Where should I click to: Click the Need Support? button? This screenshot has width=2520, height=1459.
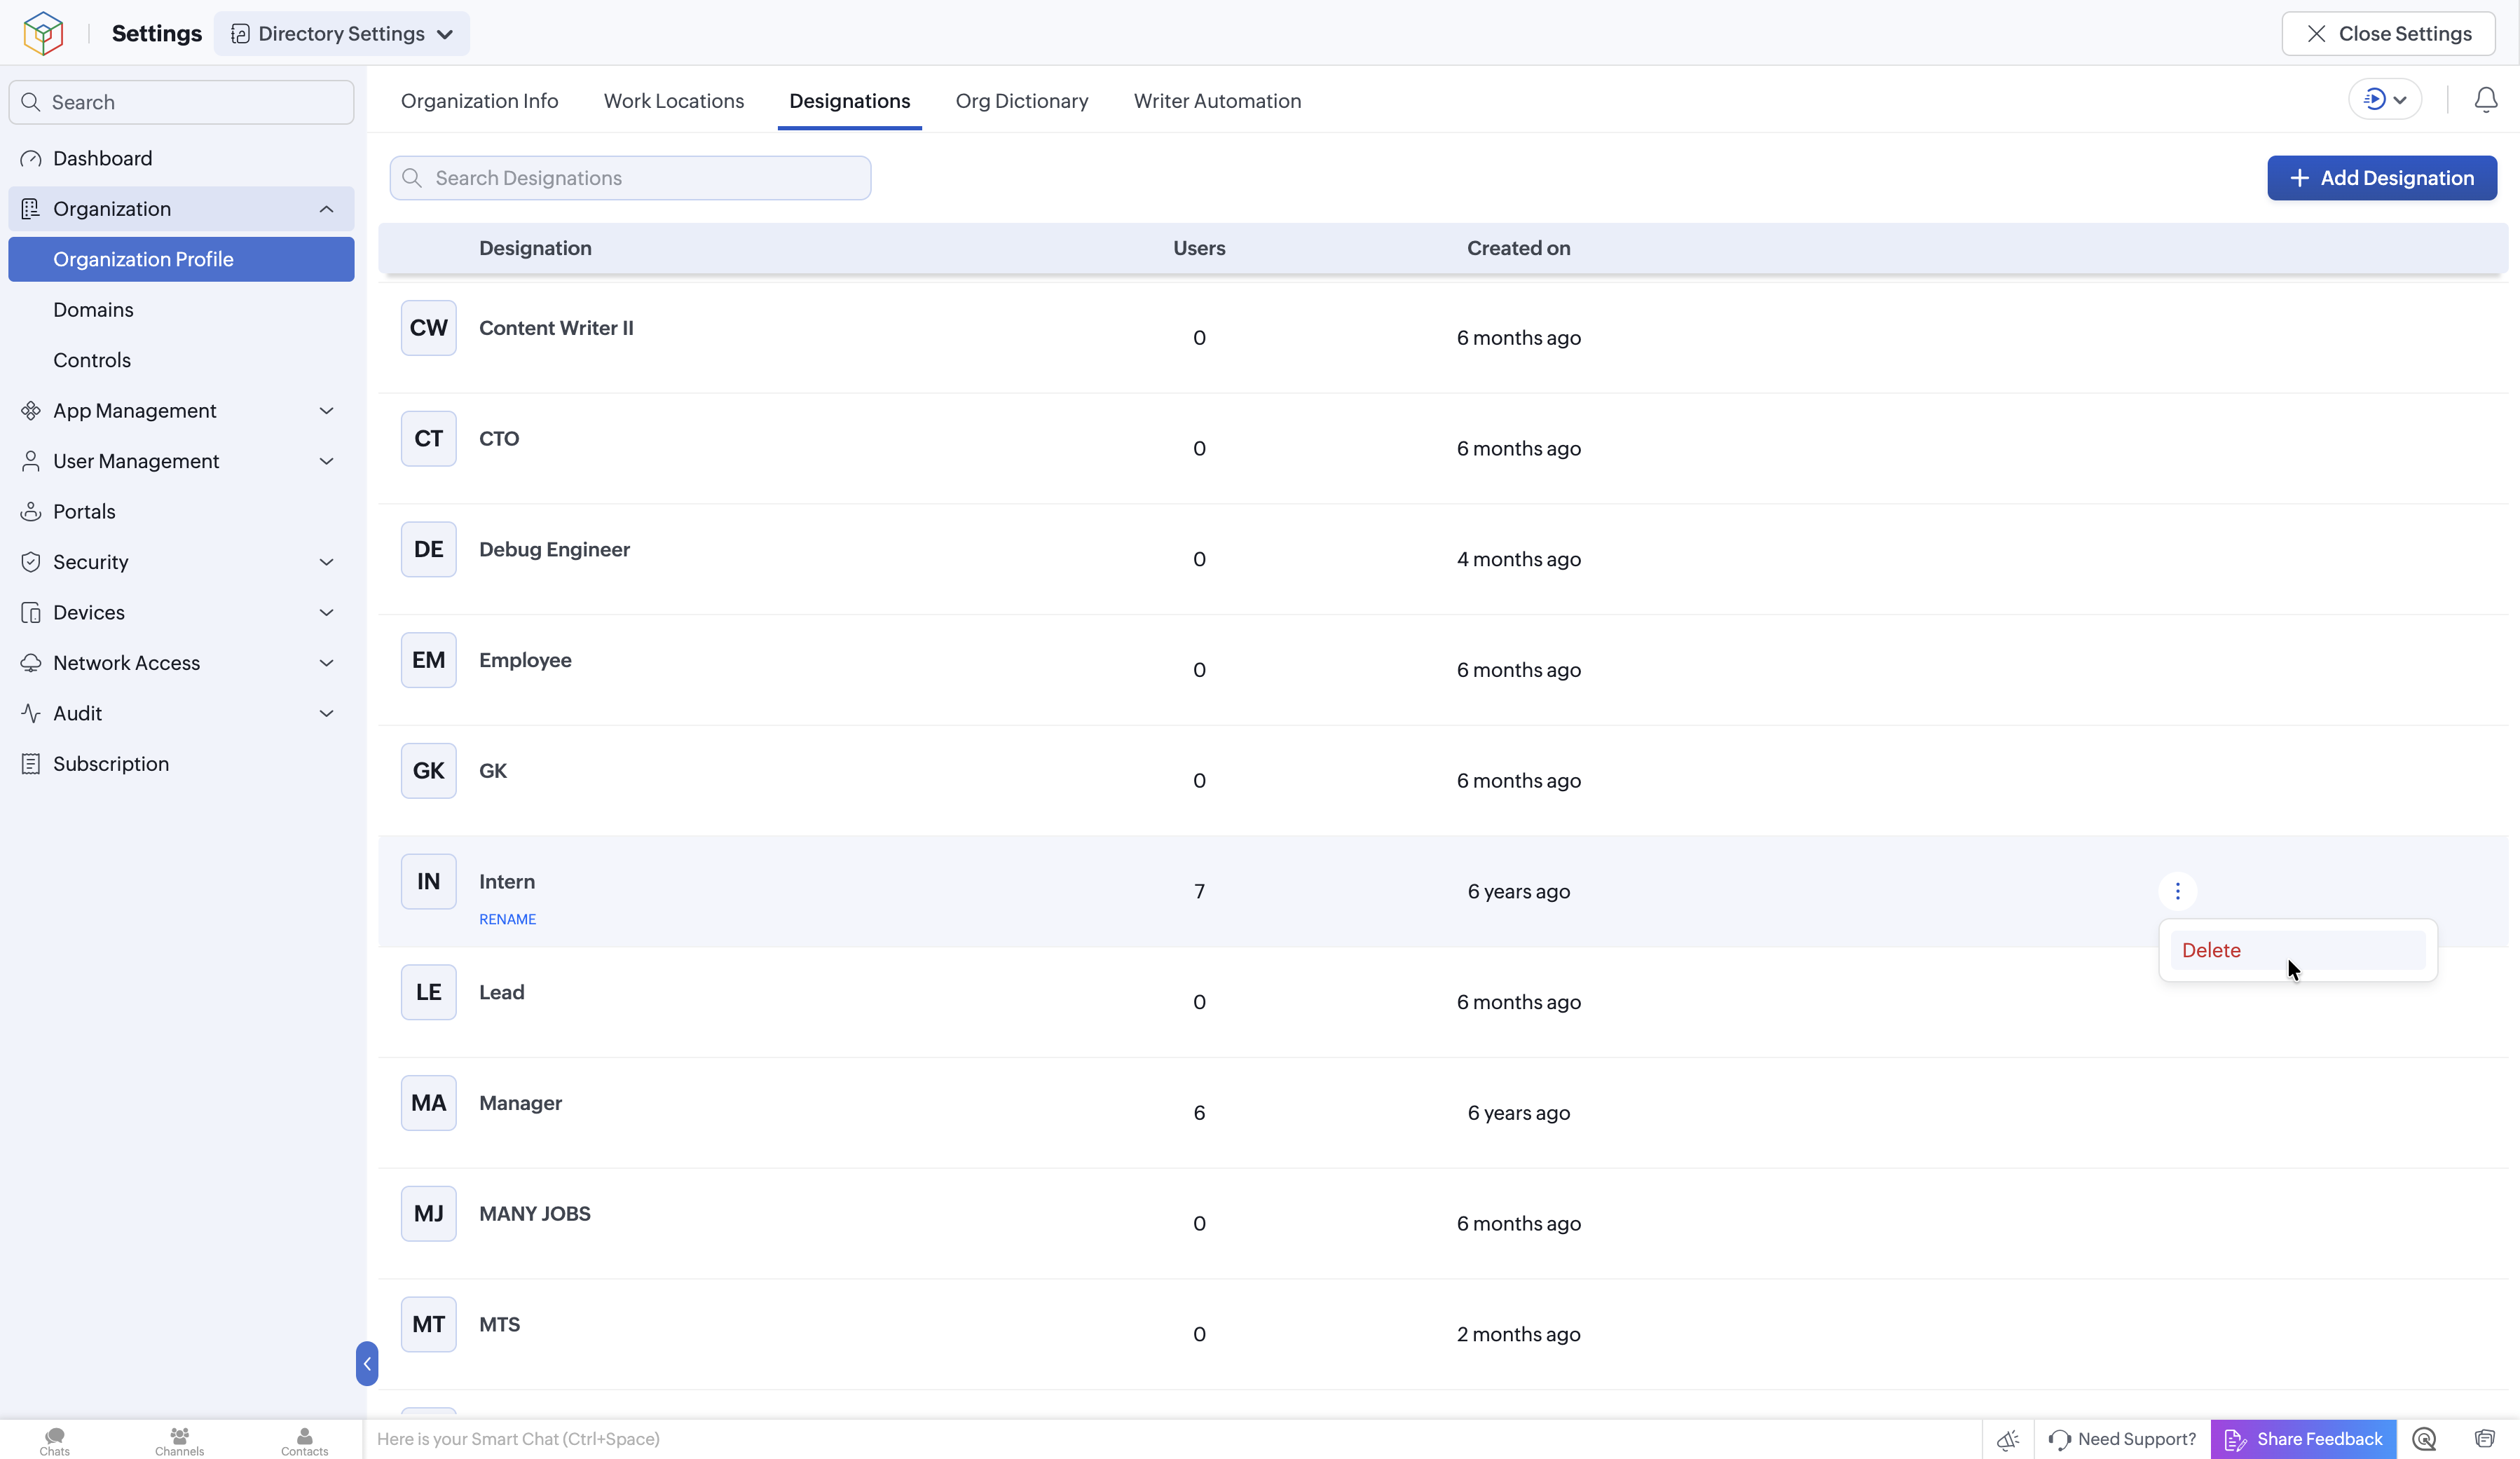pyautogui.click(x=2122, y=1439)
